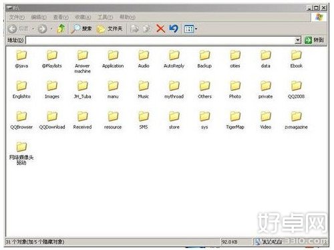Click the Copy To toolbar icon
The width and height of the screenshot is (334, 250).
pos(147,29)
